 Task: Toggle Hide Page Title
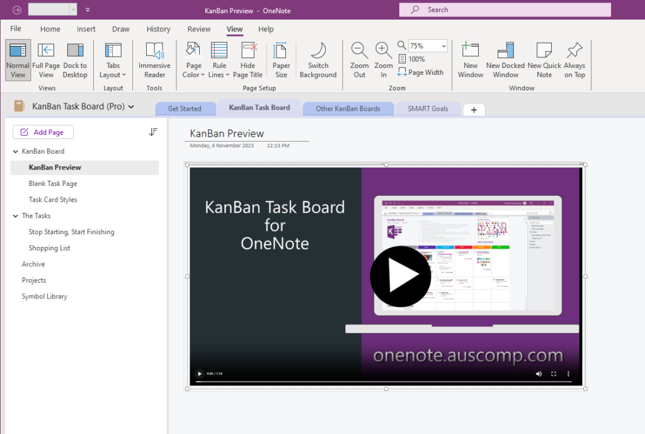coord(248,60)
